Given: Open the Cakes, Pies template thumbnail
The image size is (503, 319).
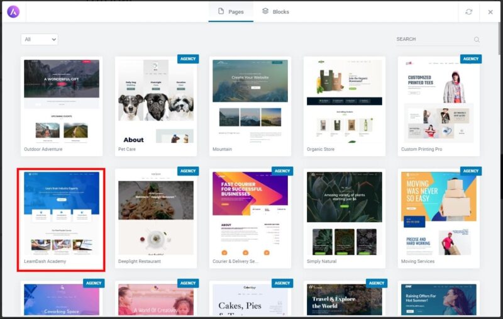Looking at the screenshot, I should click(250, 299).
